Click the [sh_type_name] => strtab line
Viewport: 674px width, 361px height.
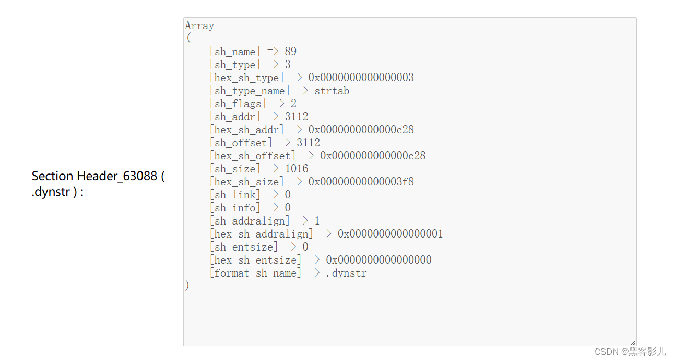279,91
